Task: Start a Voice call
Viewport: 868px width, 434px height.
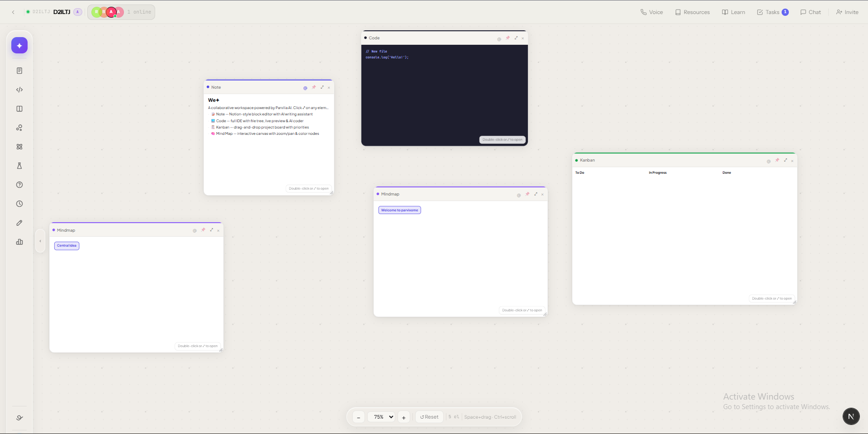Action: pyautogui.click(x=652, y=12)
